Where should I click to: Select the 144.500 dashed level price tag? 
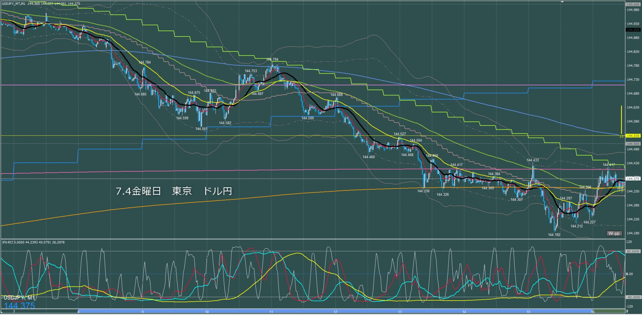pyautogui.click(x=633, y=144)
